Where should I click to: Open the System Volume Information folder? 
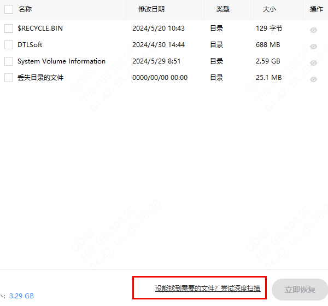tap(61, 61)
